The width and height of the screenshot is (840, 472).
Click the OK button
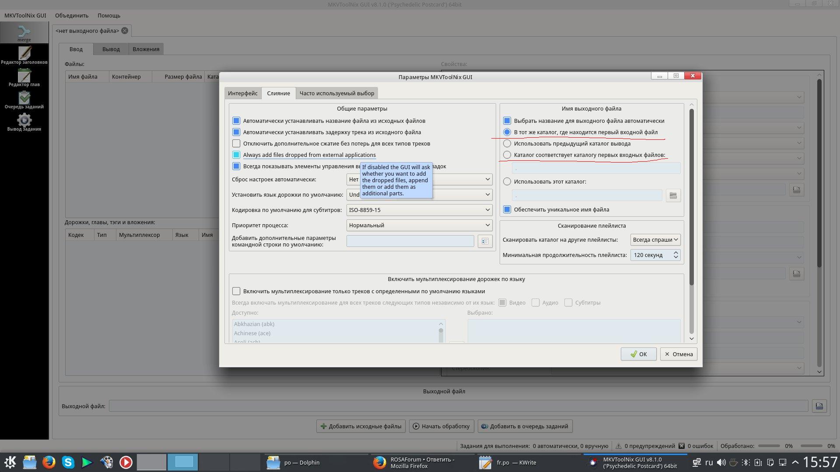[x=638, y=354]
